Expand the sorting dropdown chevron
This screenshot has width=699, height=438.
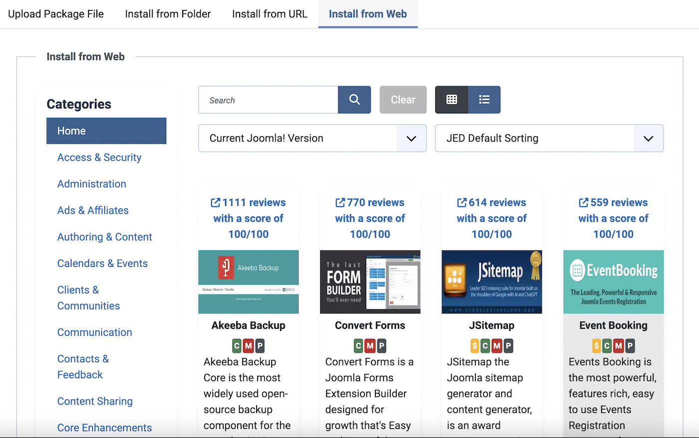(648, 138)
